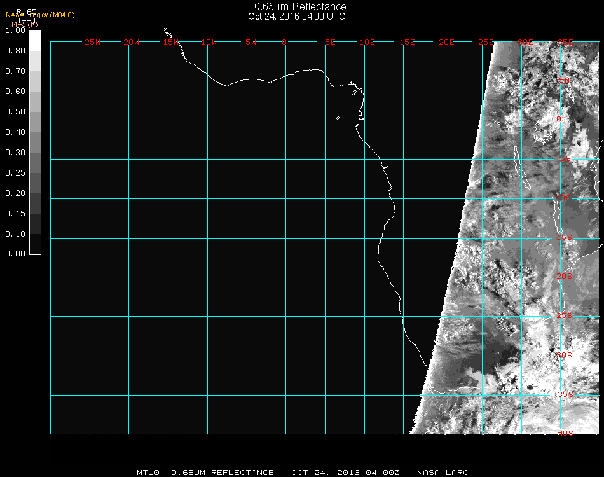604x477 pixels.
Task: Click the 1.00 label on the colorbar
Action: 15,31
